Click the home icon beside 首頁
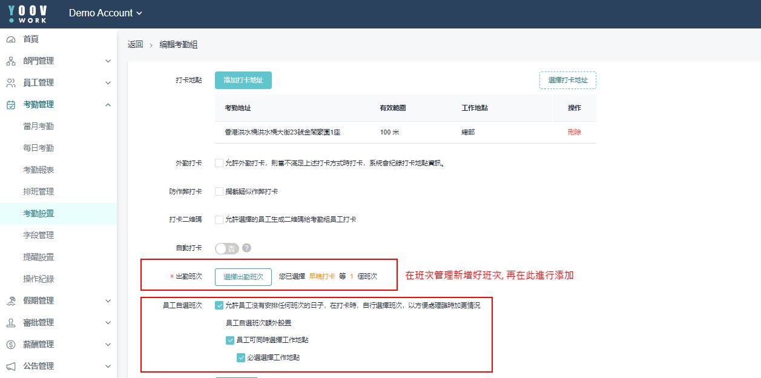The width and height of the screenshot is (761, 378). pos(11,39)
